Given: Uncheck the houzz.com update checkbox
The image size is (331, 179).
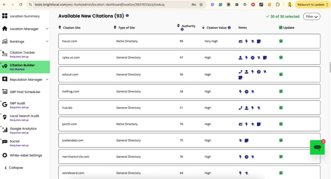Looking at the screenshot, I should click(281, 41).
